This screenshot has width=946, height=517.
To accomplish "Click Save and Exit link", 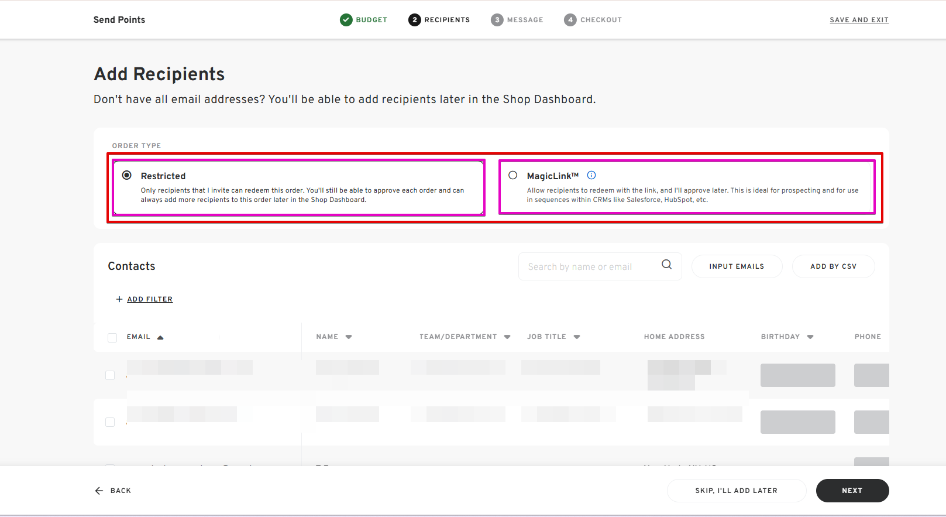I will pyautogui.click(x=859, y=20).
